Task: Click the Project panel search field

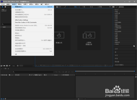Action: (x=6, y=24)
